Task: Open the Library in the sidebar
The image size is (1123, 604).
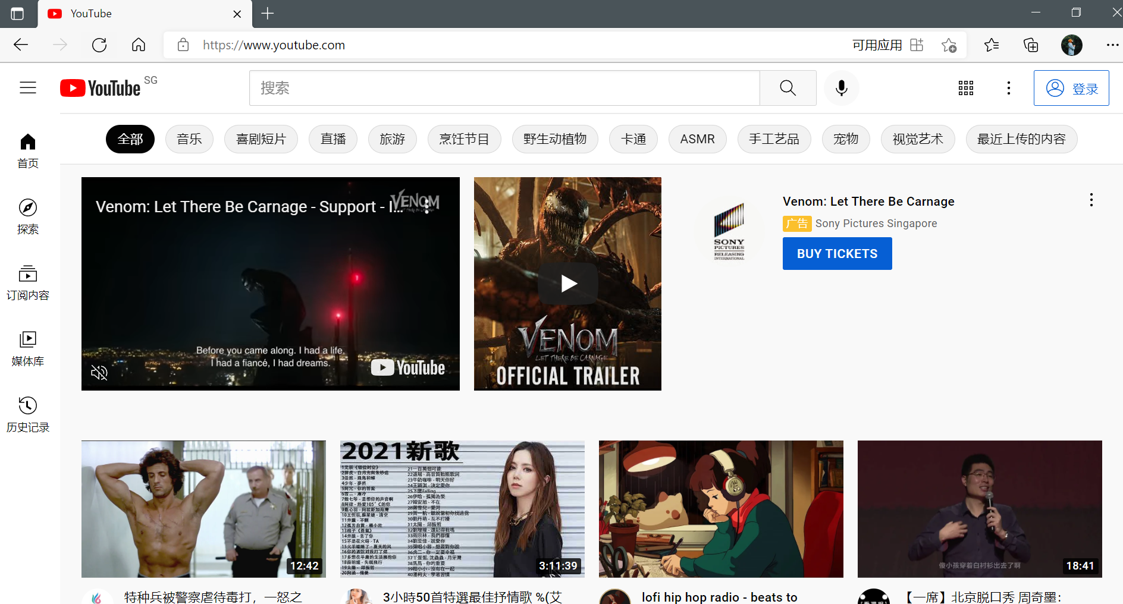Action: tap(28, 348)
